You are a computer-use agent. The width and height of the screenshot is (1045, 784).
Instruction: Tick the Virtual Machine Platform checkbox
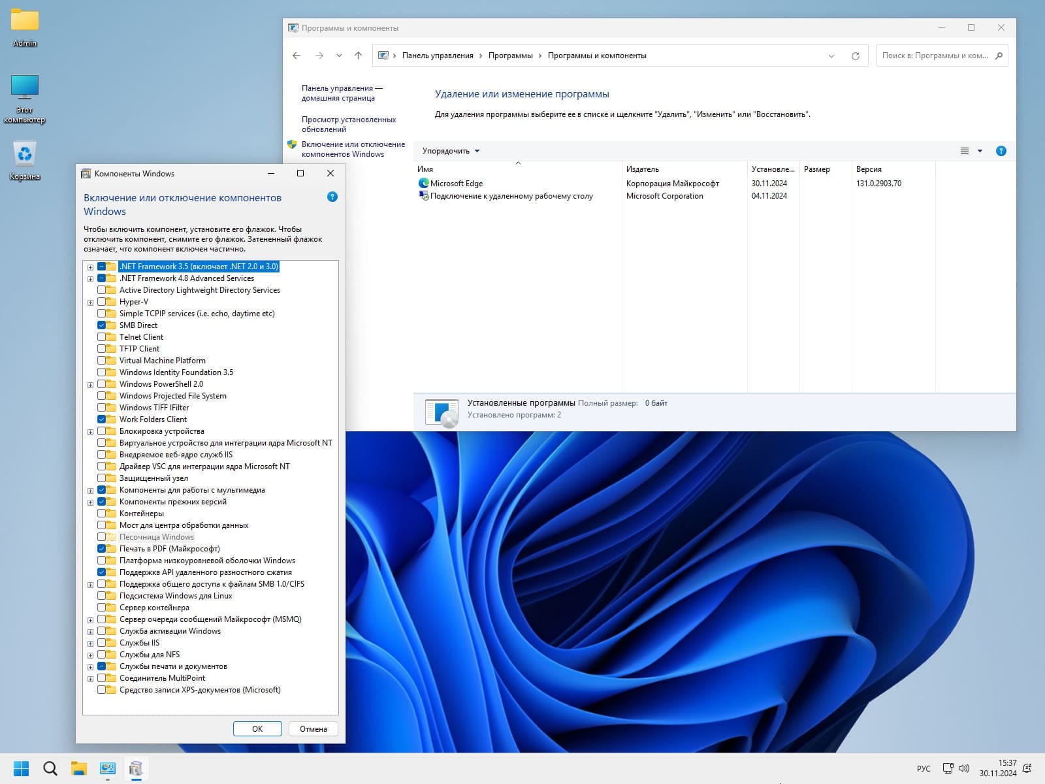point(102,361)
